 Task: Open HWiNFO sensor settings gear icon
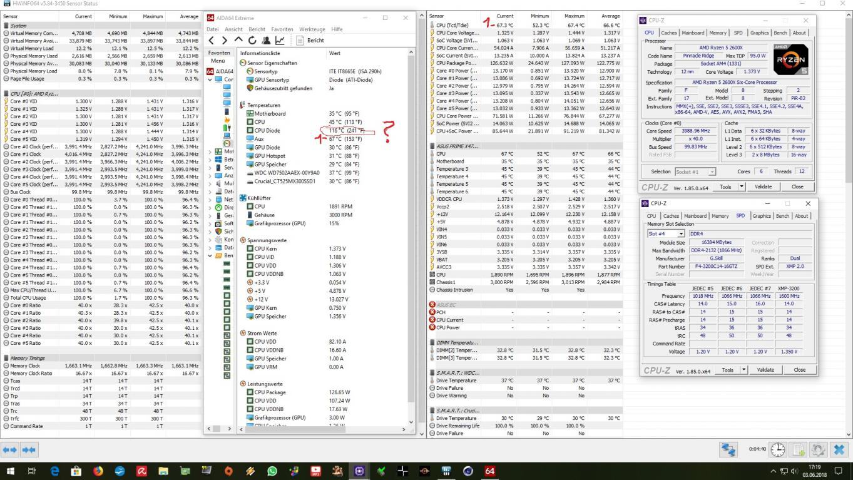coord(818,450)
